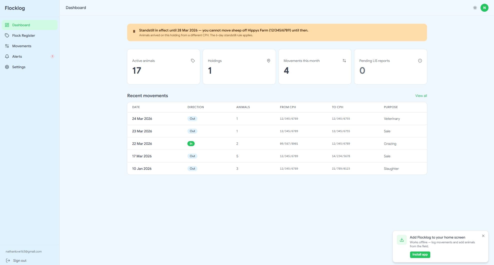494x265 pixels.
Task: Select the 17 Mar 2026 movement date
Action: 142,156
